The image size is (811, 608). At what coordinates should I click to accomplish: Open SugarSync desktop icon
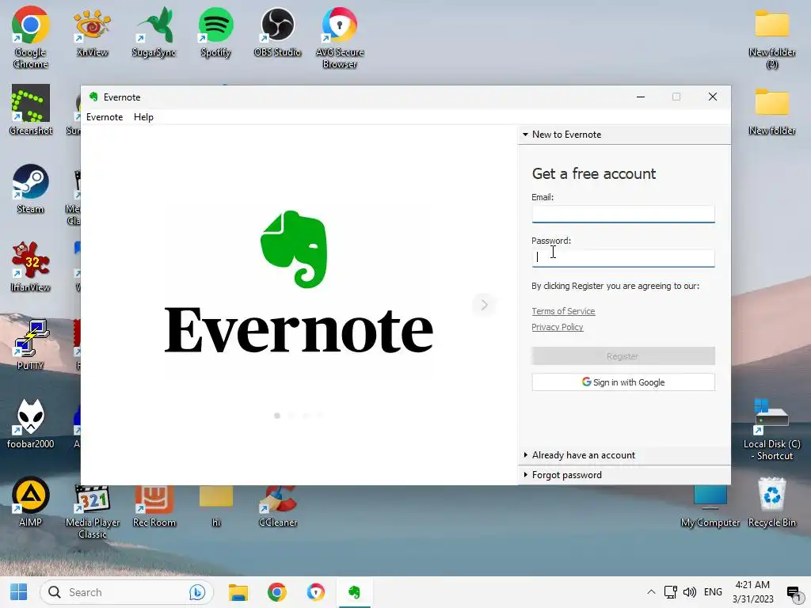tap(154, 32)
